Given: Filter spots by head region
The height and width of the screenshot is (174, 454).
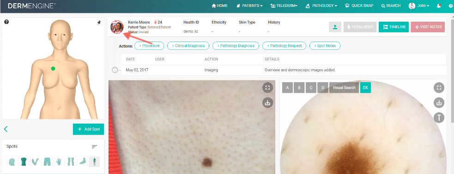Looking at the screenshot, I should click(12, 162).
